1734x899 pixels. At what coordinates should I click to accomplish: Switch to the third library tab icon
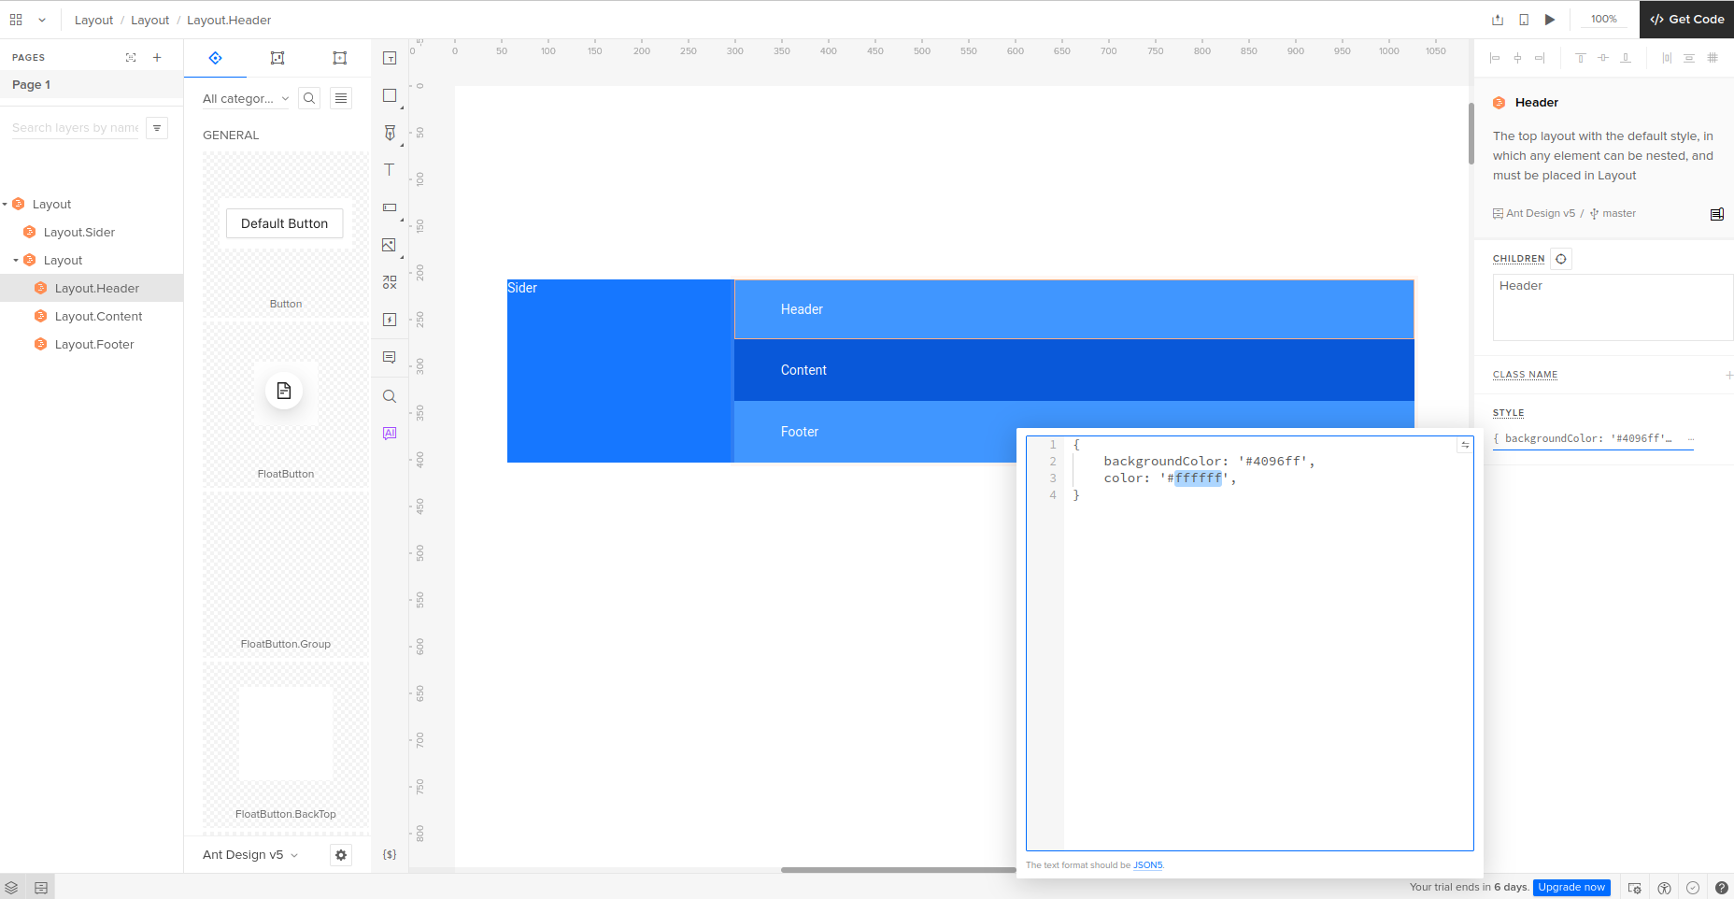(340, 58)
